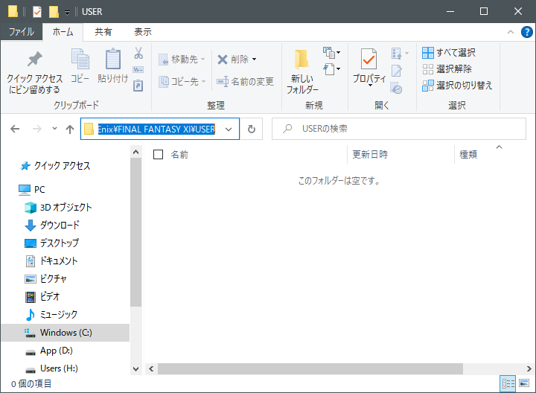Click 選択の切り替え (Invert selection)
Screen dimensions: 536x393
[x=457, y=86]
